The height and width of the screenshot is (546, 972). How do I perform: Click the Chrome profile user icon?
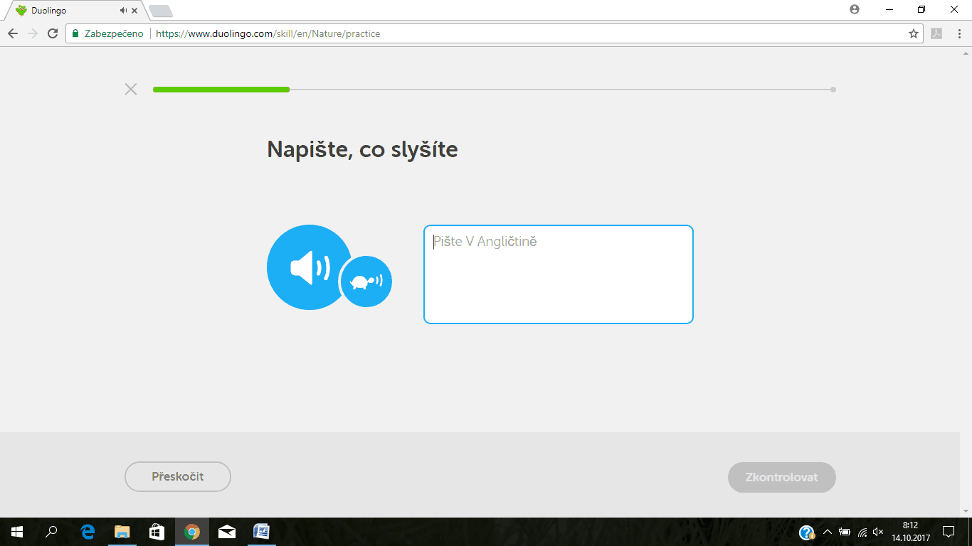pos(855,9)
